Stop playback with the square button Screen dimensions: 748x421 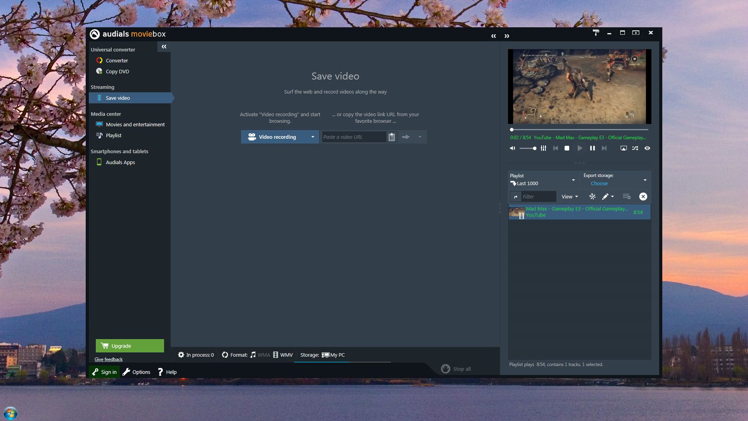(567, 148)
